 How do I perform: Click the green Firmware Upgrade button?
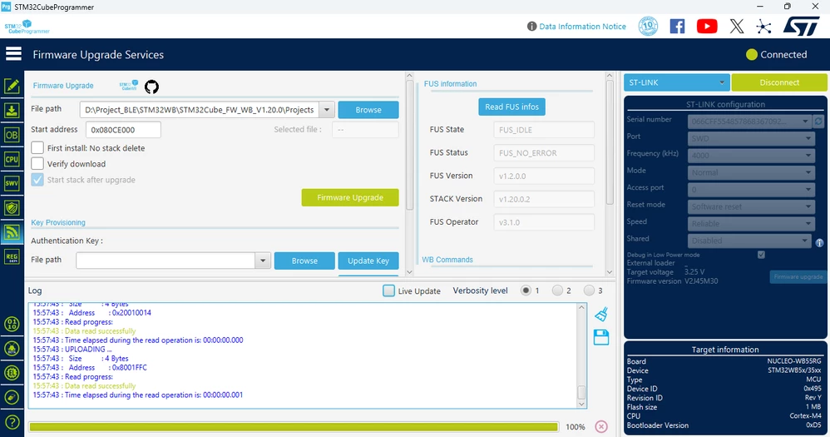coord(350,197)
